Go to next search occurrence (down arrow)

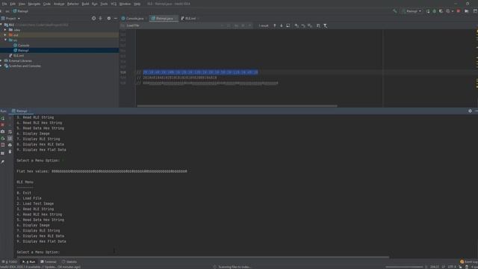pyautogui.click(x=281, y=25)
